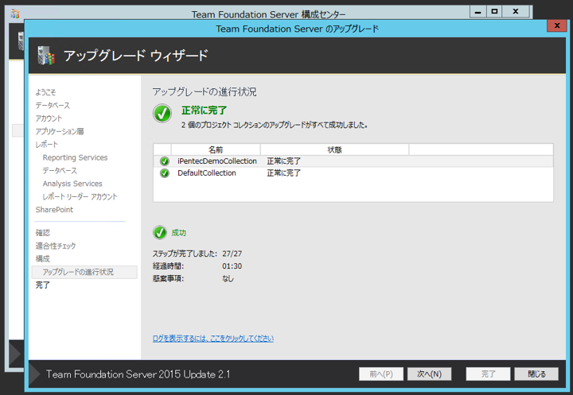Viewport: 573px width, 395px height.
Task: Click 正常に完了 status of DefaultCollection
Action: coord(283,173)
